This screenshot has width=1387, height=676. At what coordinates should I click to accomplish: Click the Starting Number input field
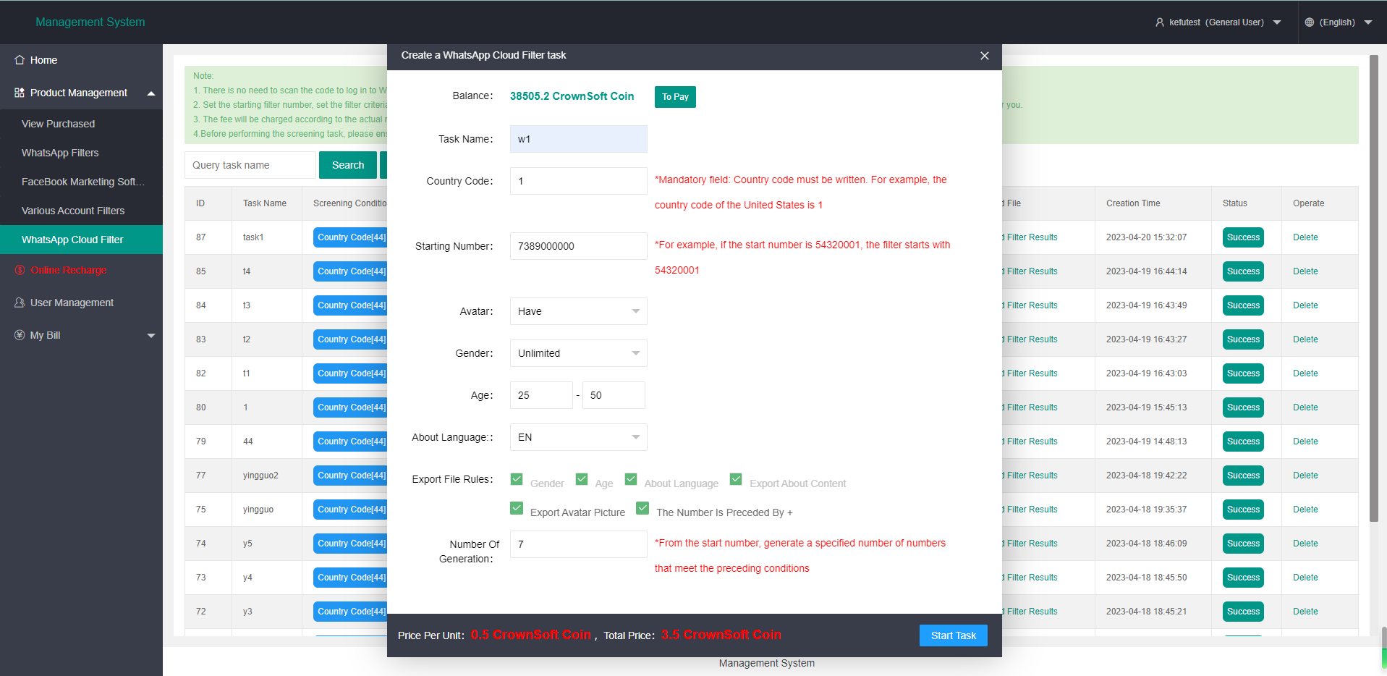pyautogui.click(x=579, y=246)
